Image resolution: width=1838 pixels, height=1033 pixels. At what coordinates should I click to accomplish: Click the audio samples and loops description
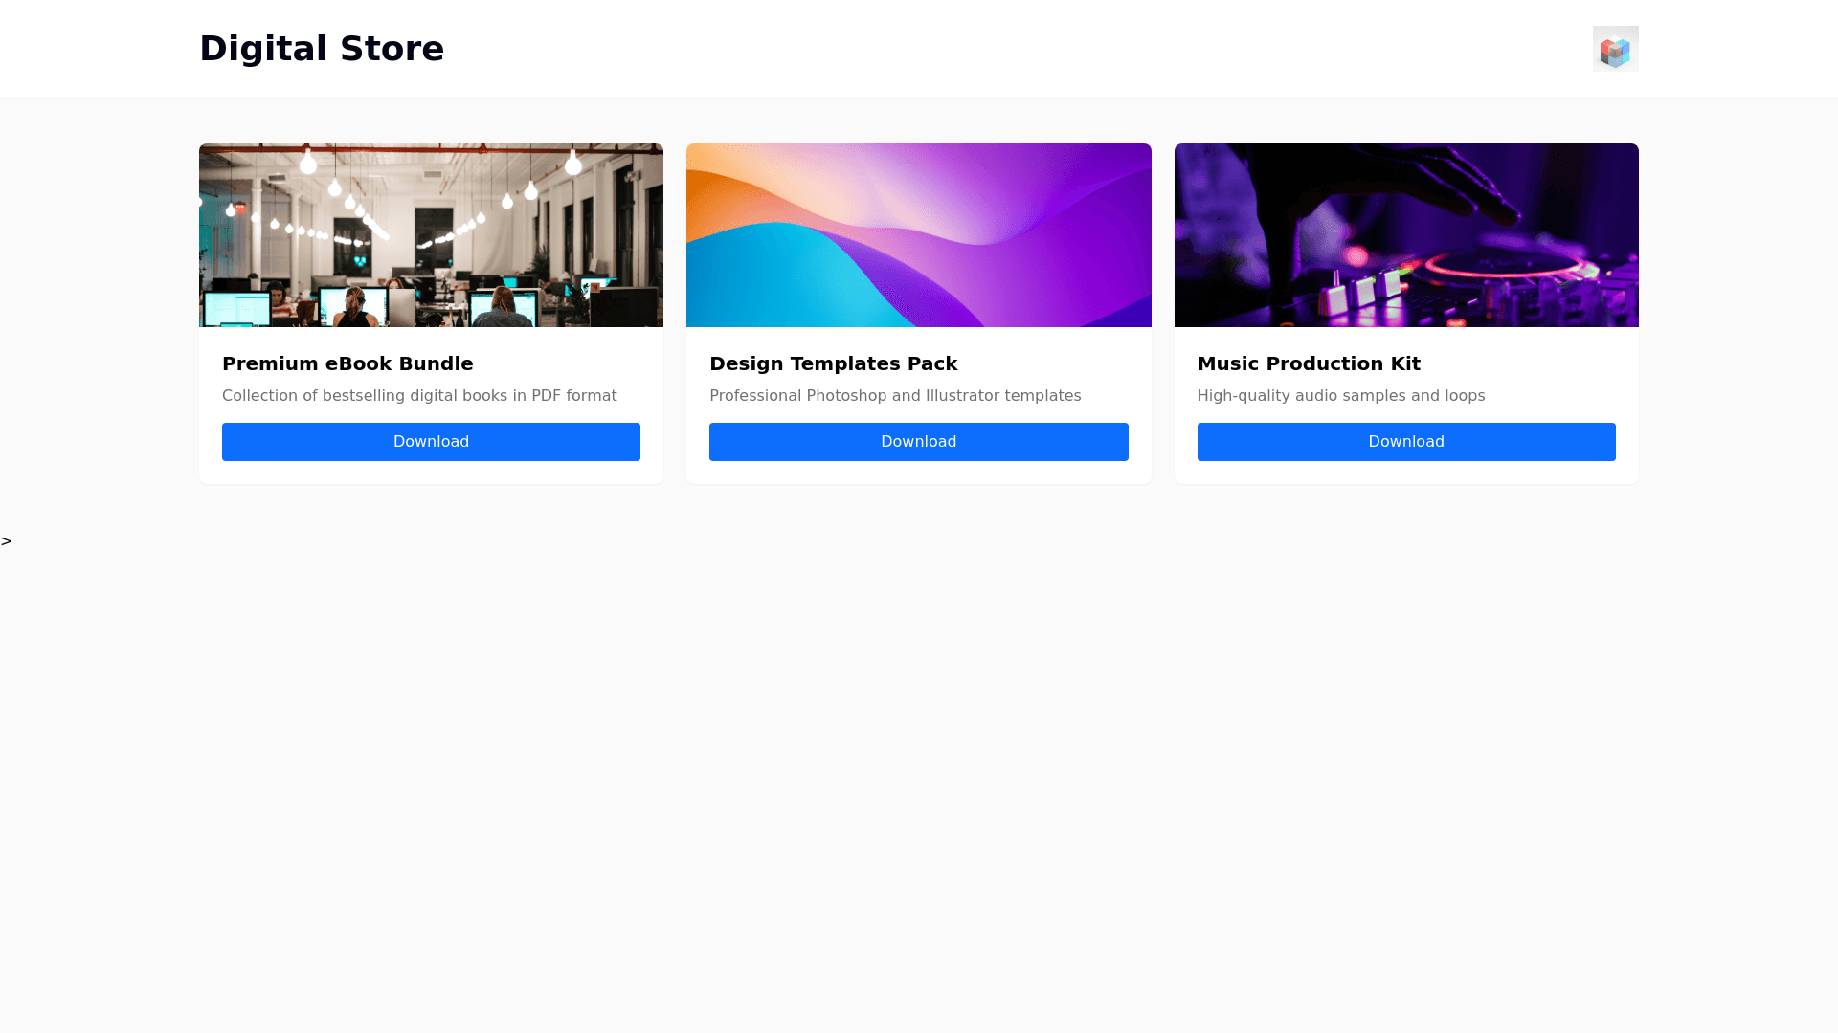[1340, 396]
